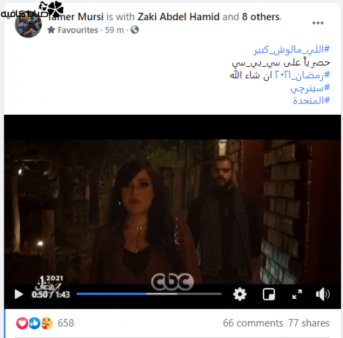Open the three-dots post options menu
This screenshot has width=343, height=338.
(318, 23)
